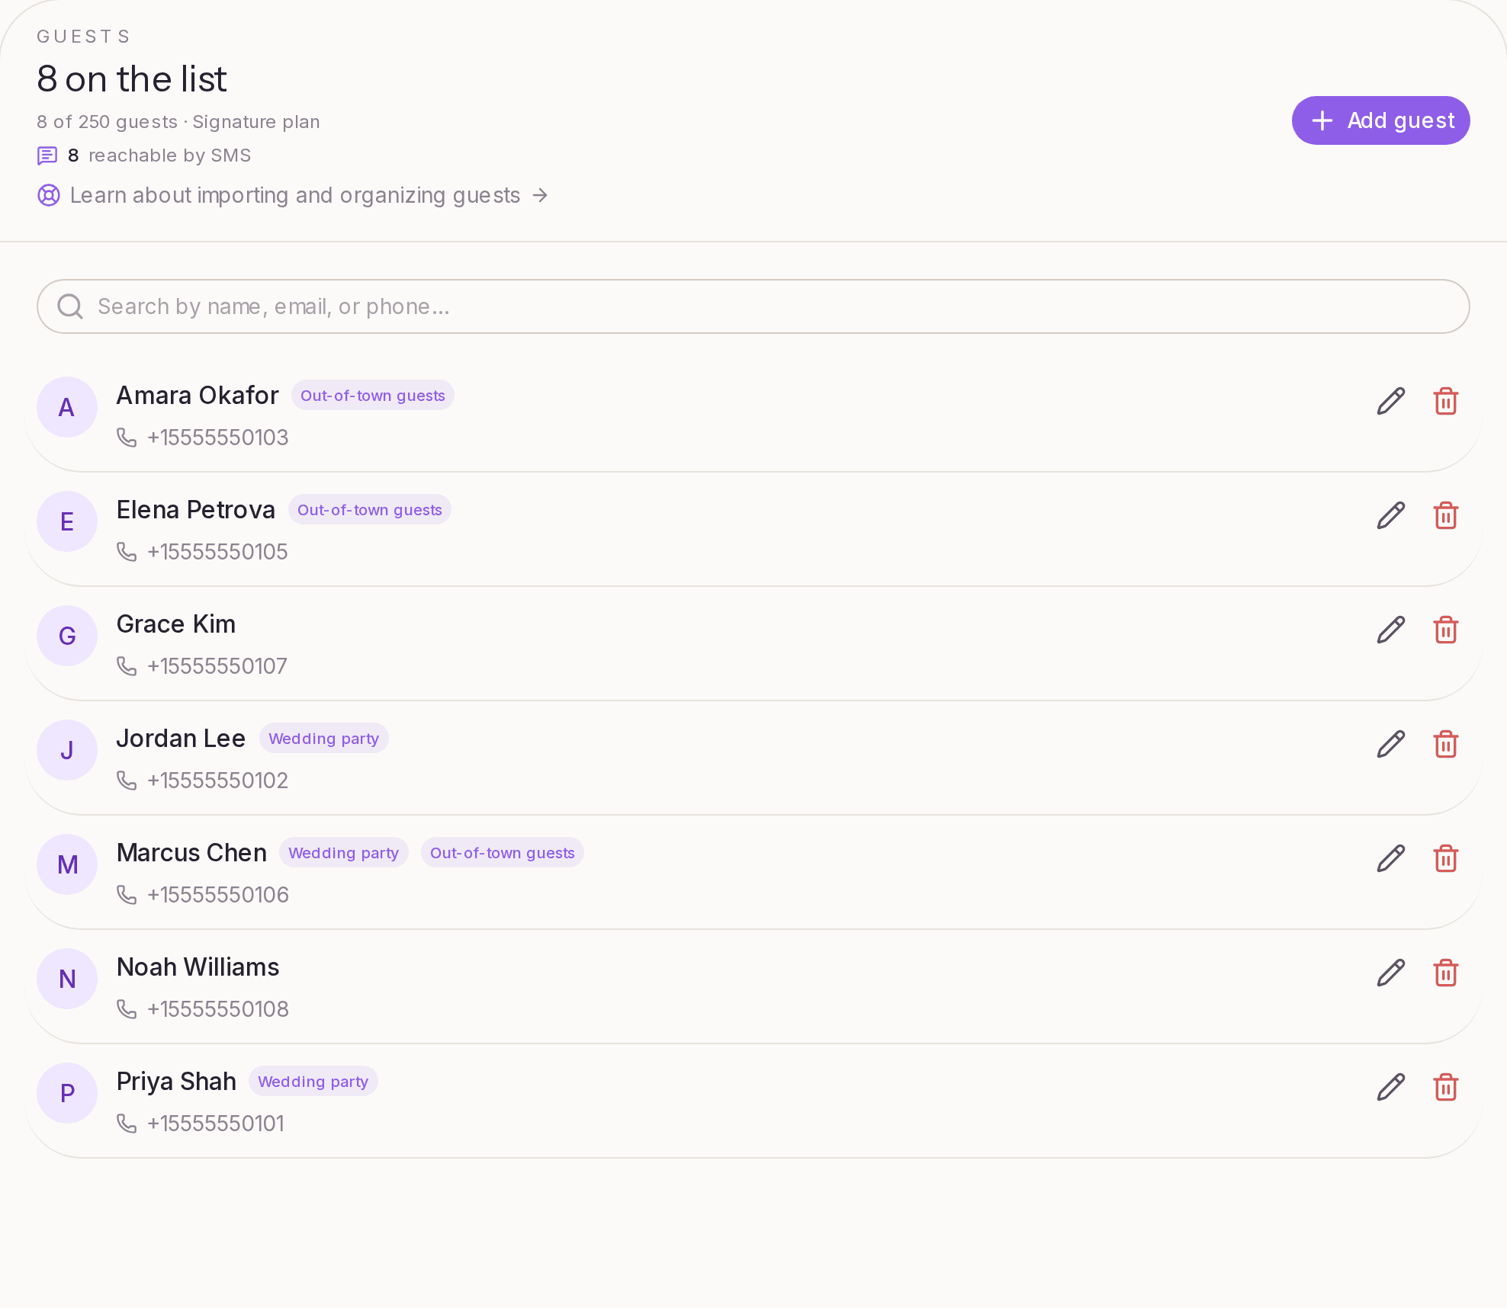Click the name Priya Shah
This screenshot has width=1507, height=1308.
click(x=176, y=1082)
